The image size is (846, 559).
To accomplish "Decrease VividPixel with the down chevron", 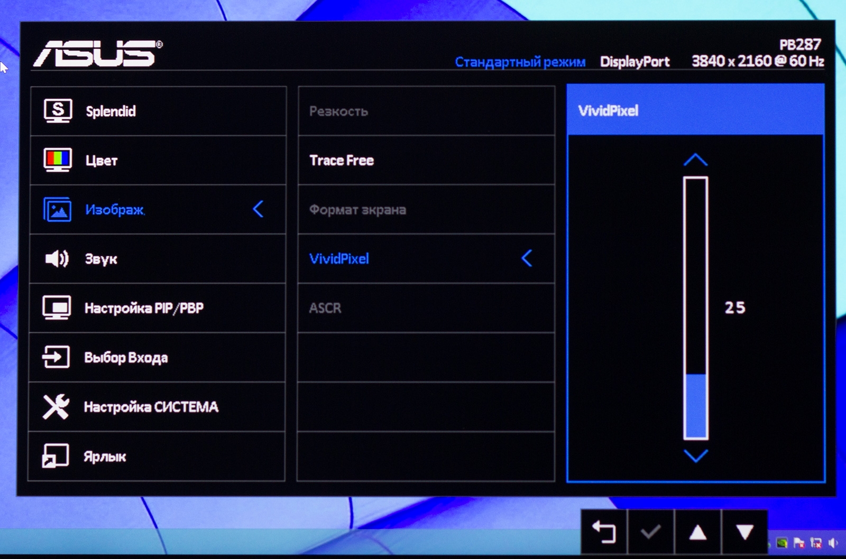I will (695, 455).
